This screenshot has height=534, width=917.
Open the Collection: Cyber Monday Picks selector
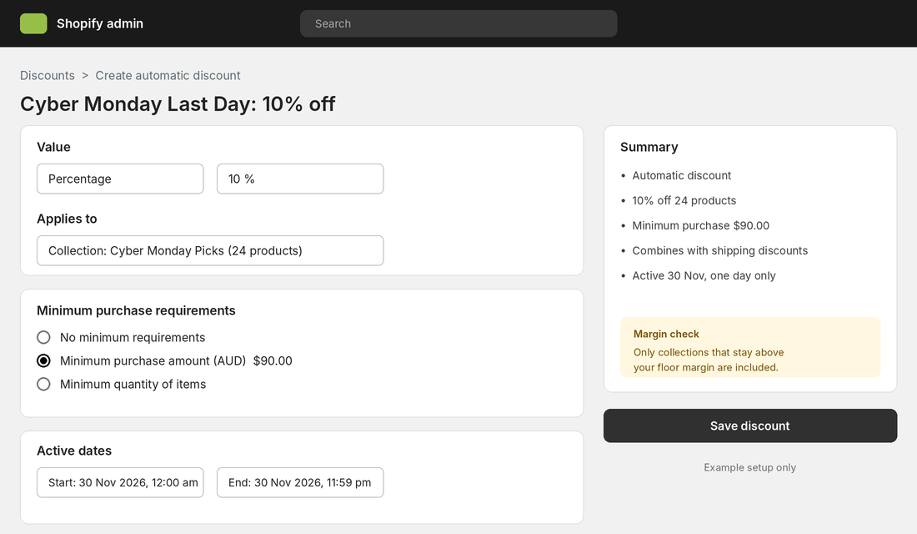pos(210,250)
